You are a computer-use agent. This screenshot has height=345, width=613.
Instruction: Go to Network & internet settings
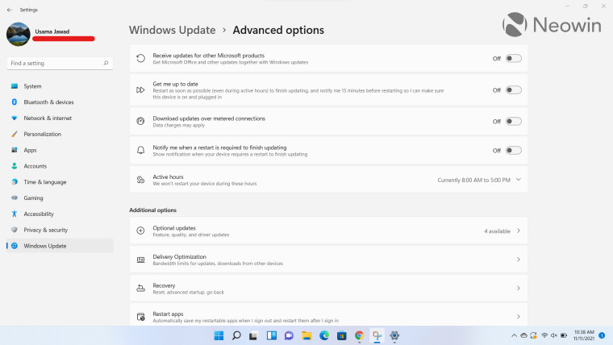click(60, 118)
